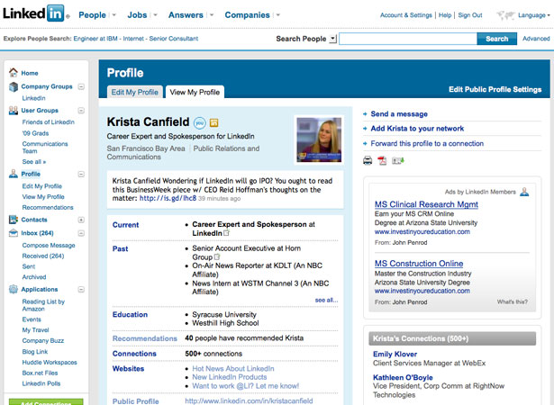
Task: Click the User Groups people icon
Action: [14, 111]
